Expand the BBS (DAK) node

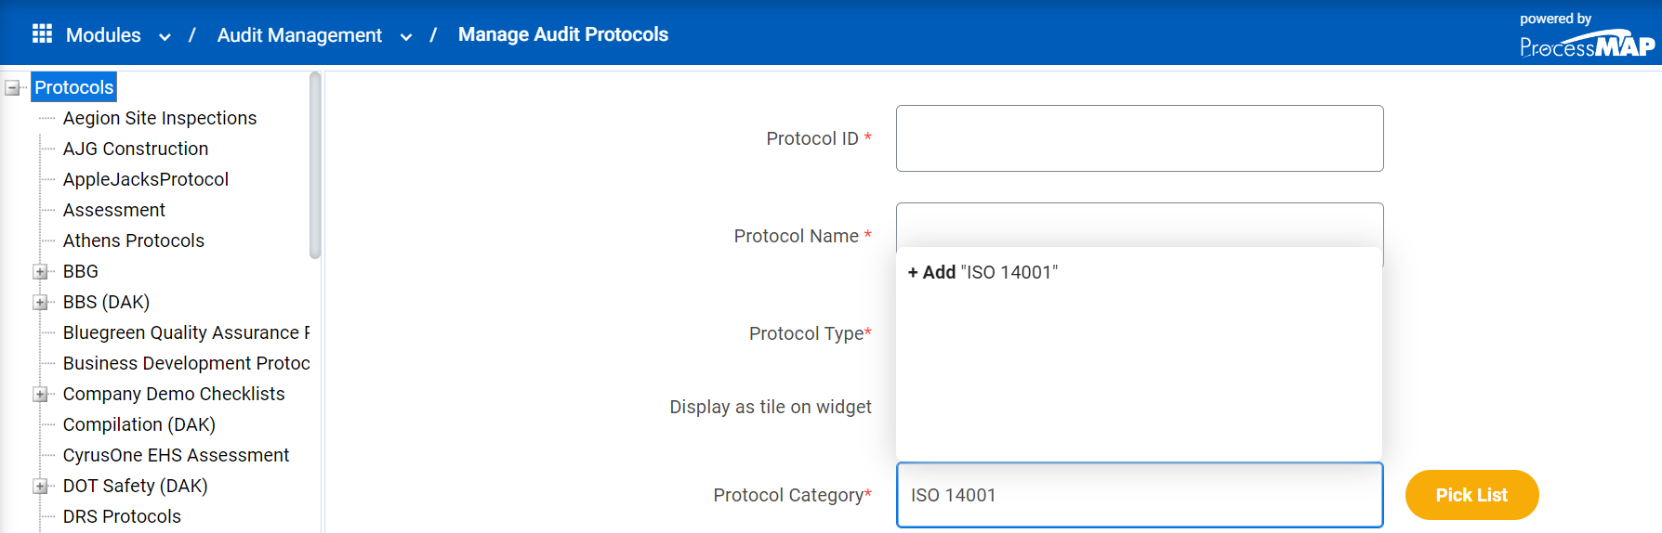click(40, 303)
